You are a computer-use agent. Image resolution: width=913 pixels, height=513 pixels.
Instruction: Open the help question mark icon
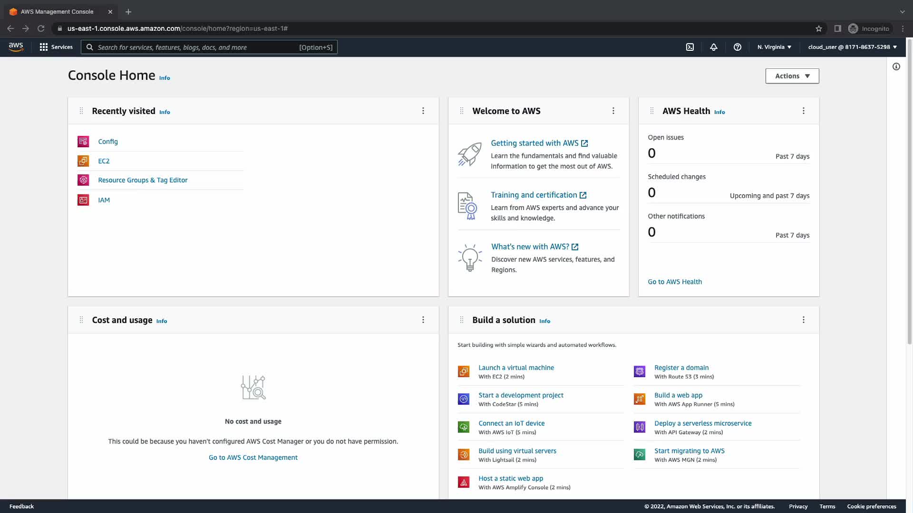point(737,47)
